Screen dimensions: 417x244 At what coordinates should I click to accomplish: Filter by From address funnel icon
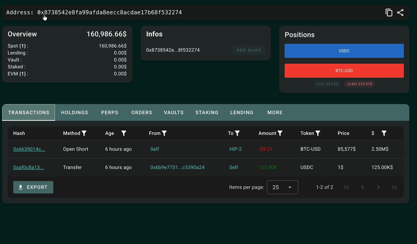pos(164,133)
